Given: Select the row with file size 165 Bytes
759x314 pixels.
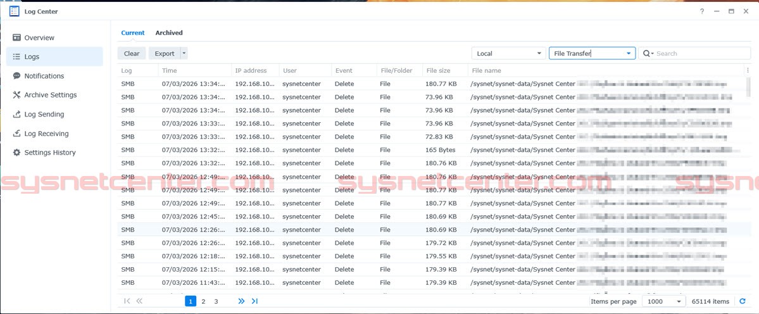Looking at the screenshot, I should (433, 150).
